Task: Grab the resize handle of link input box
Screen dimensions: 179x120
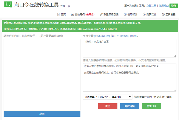Action: pyautogui.click(x=175, y=90)
